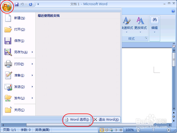Open Word Options (Word 选项) button
This screenshot has width=177, height=133.
tap(77, 120)
